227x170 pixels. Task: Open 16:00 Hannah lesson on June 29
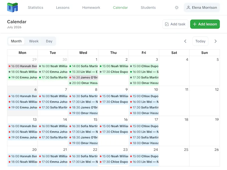[x=23, y=66]
